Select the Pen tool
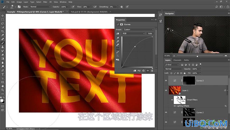 click(2, 71)
